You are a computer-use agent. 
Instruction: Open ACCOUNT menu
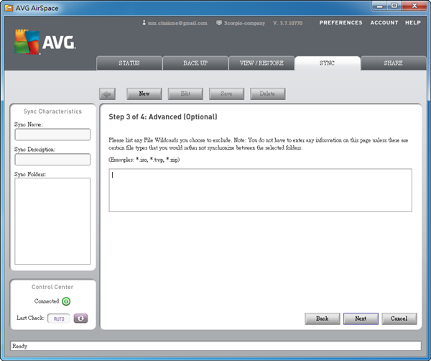point(384,22)
